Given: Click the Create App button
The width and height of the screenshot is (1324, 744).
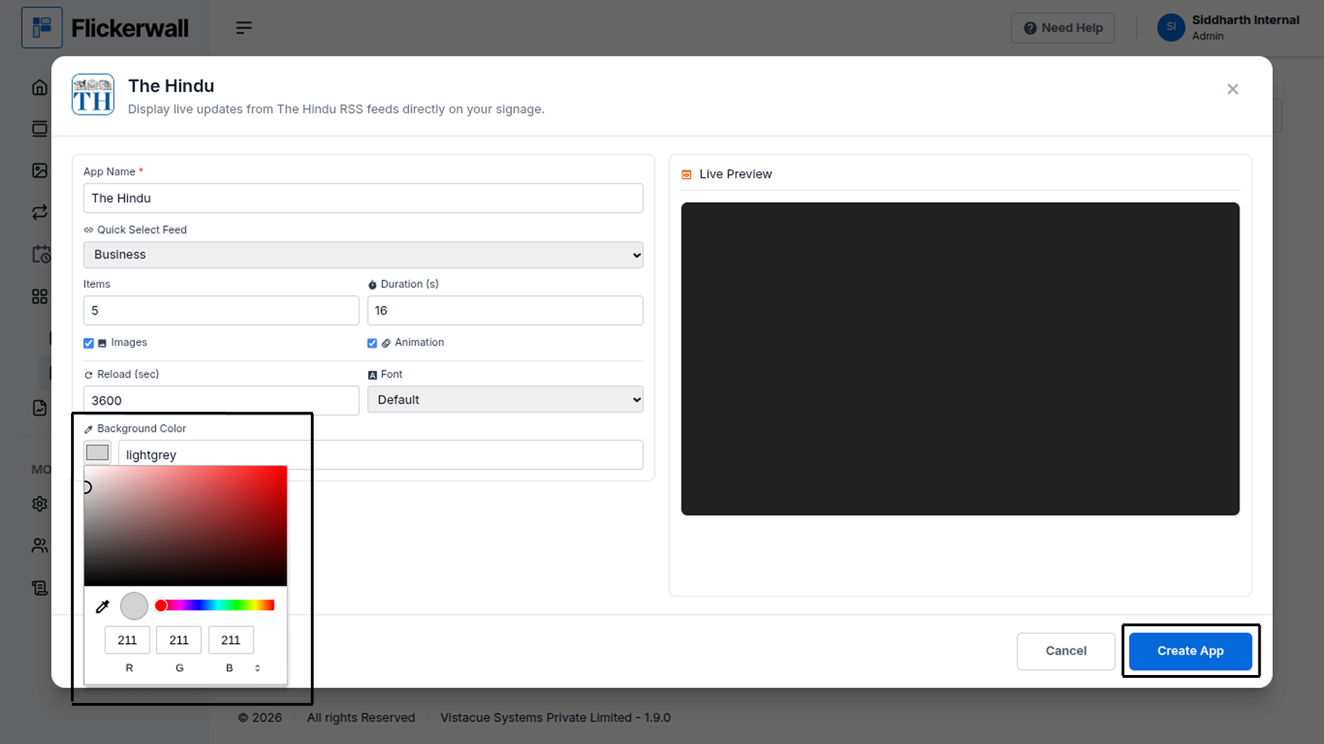Looking at the screenshot, I should [x=1190, y=651].
